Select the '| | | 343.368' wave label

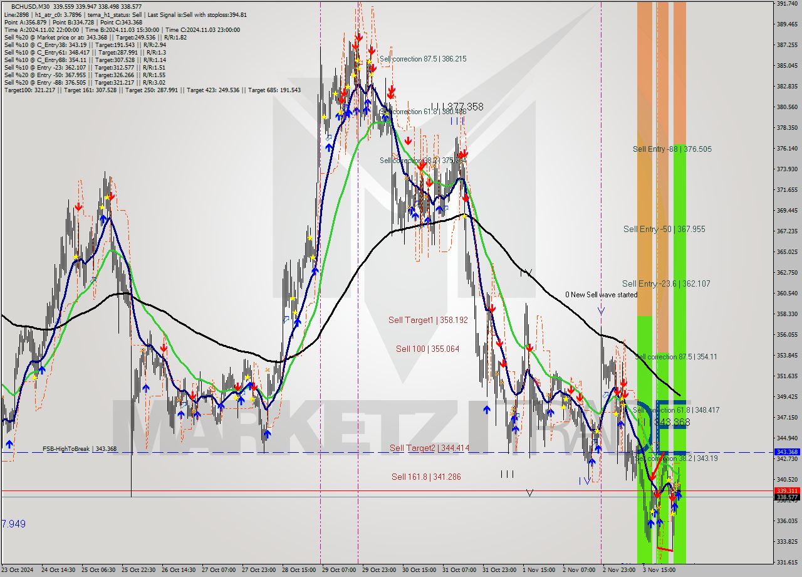coord(664,423)
